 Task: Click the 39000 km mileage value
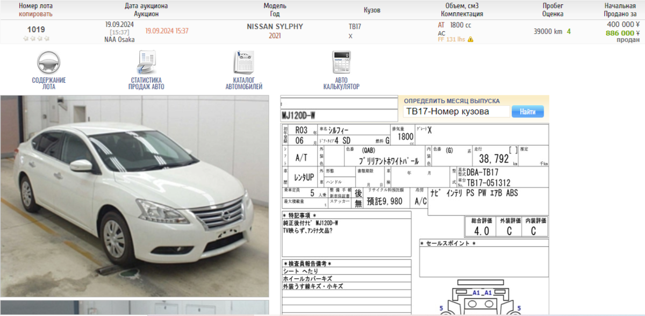coord(548,32)
